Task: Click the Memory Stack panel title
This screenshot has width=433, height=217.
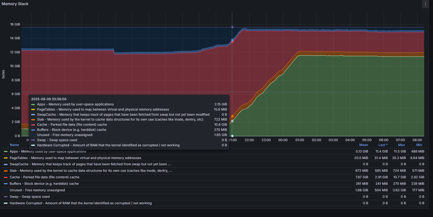Action: click(15, 4)
